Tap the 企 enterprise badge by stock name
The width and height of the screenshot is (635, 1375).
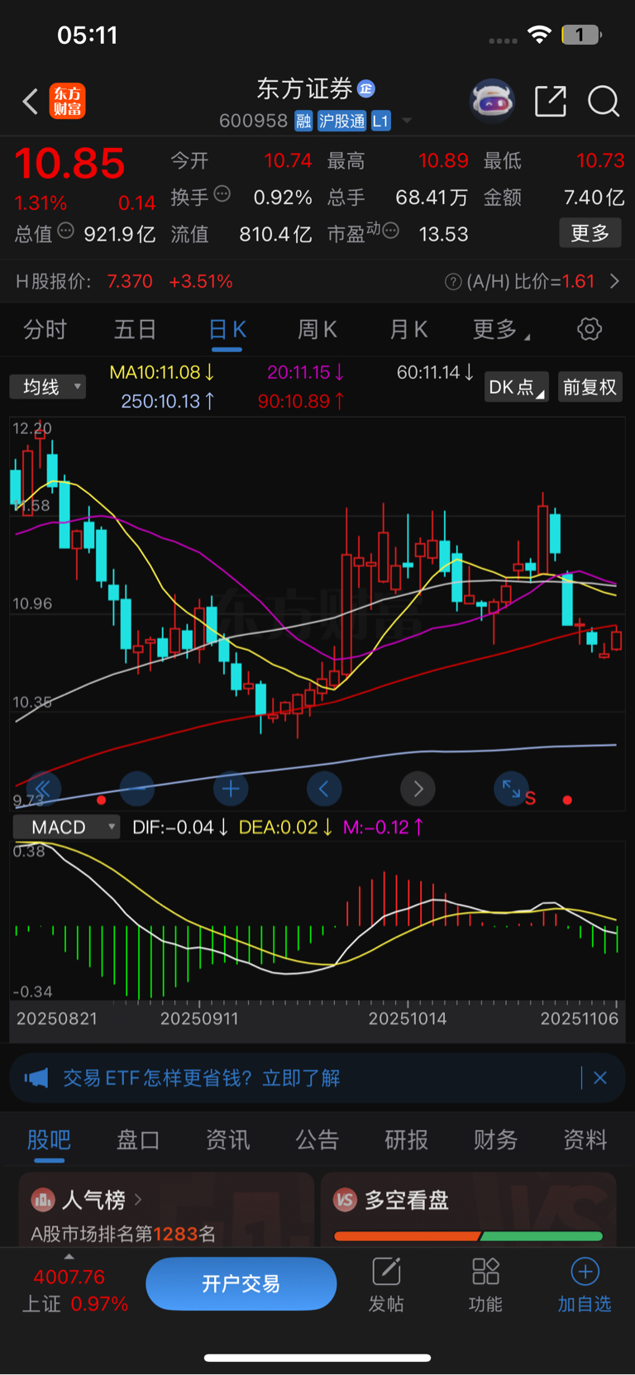pyautogui.click(x=366, y=88)
